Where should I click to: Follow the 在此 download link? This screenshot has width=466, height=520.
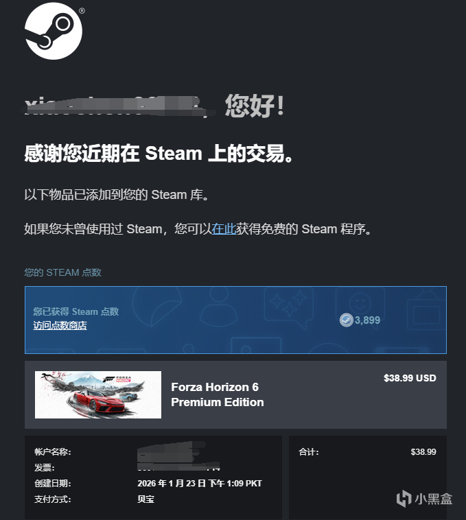224,229
